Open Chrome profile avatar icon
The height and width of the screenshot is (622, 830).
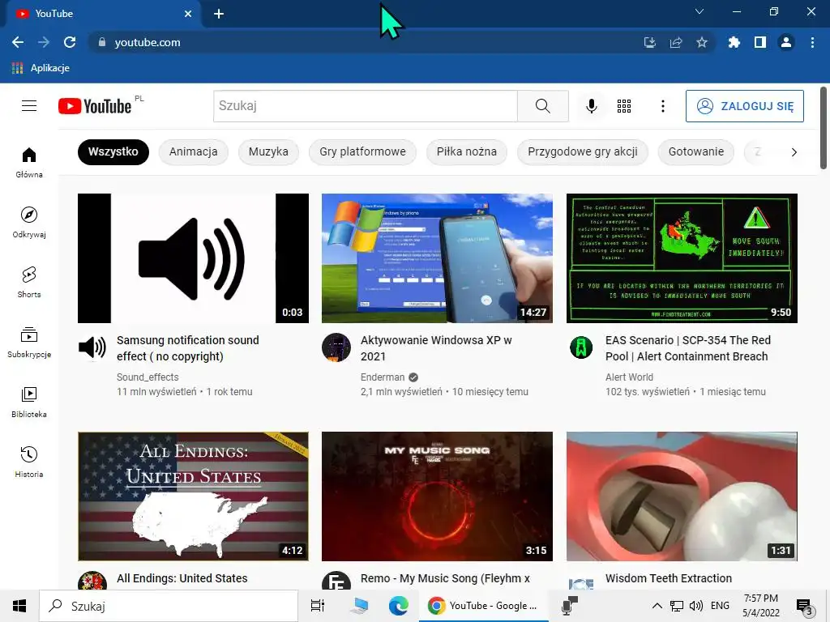click(x=786, y=42)
